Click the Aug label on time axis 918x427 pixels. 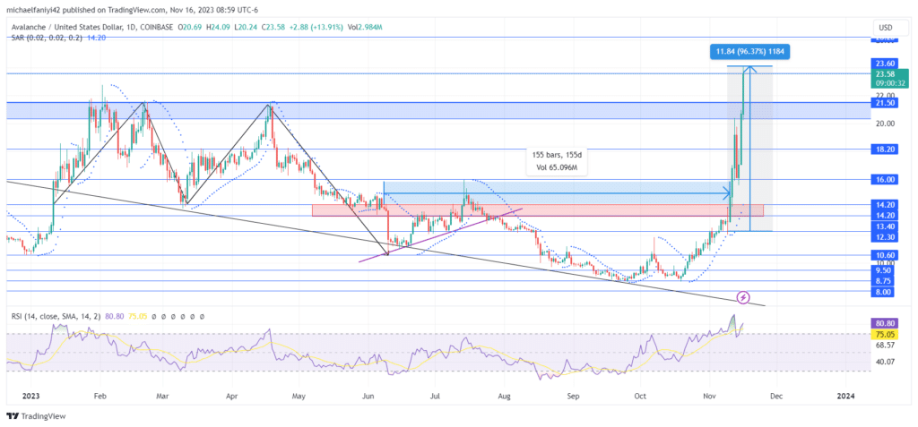click(x=505, y=396)
